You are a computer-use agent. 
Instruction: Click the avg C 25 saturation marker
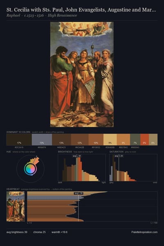pyautogui.click(x=118, y=156)
